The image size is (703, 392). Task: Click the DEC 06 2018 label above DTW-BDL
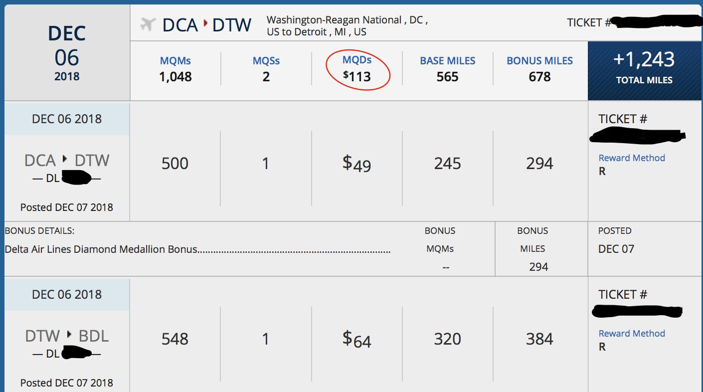click(67, 295)
